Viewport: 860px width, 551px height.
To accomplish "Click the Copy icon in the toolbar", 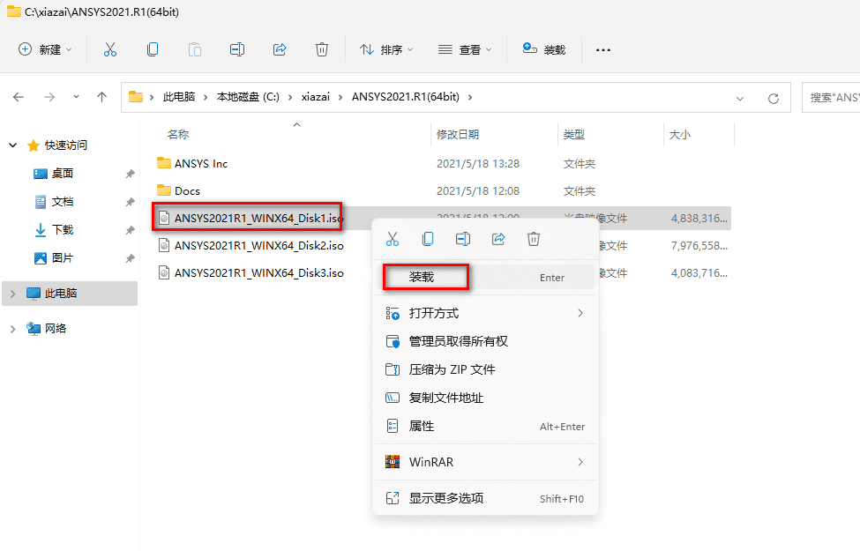I will (x=153, y=49).
